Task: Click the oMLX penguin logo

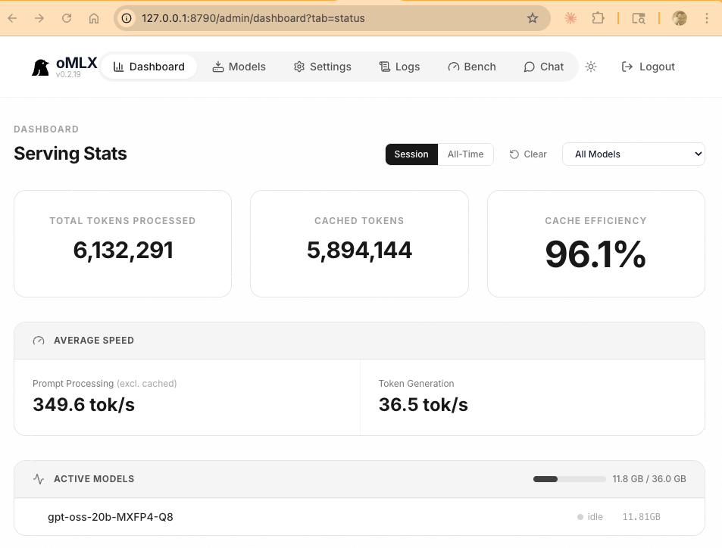Action: (40, 67)
